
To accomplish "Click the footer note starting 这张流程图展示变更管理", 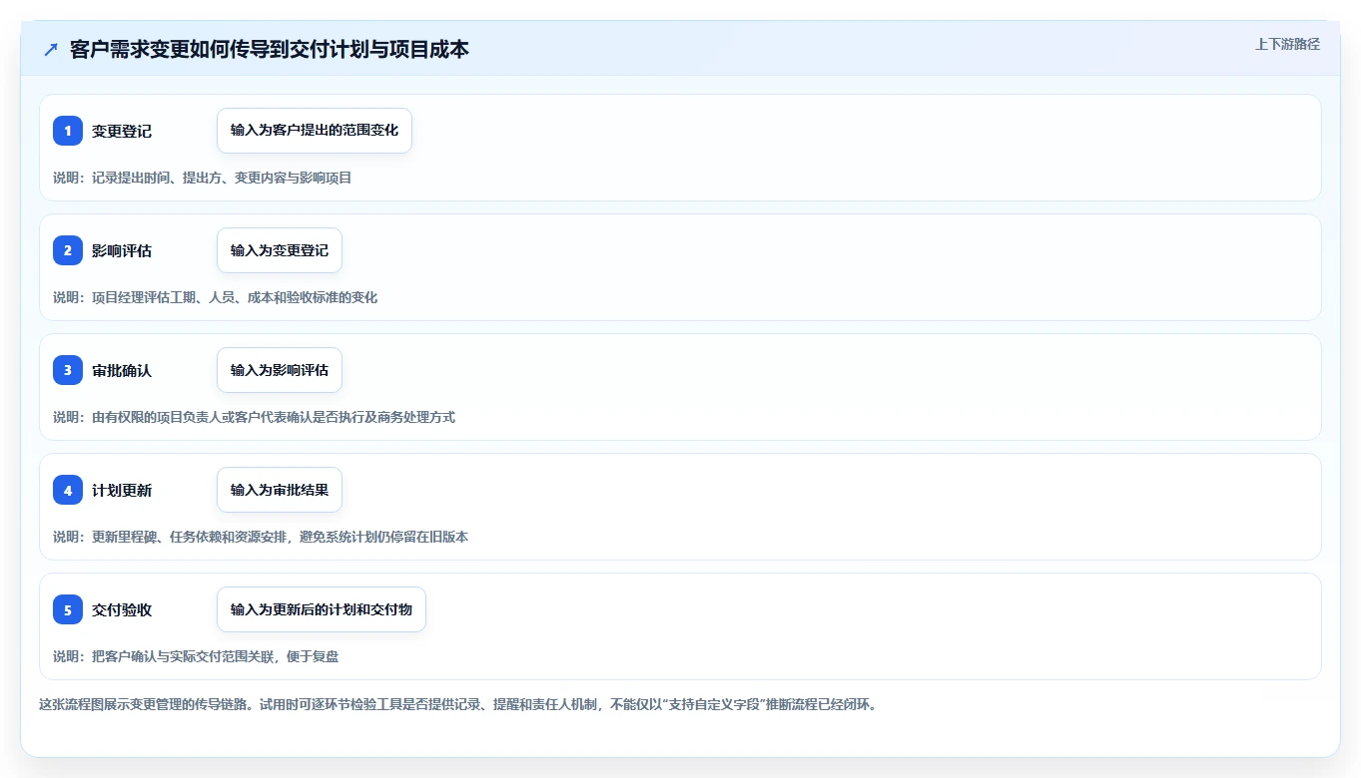I will (x=457, y=704).
